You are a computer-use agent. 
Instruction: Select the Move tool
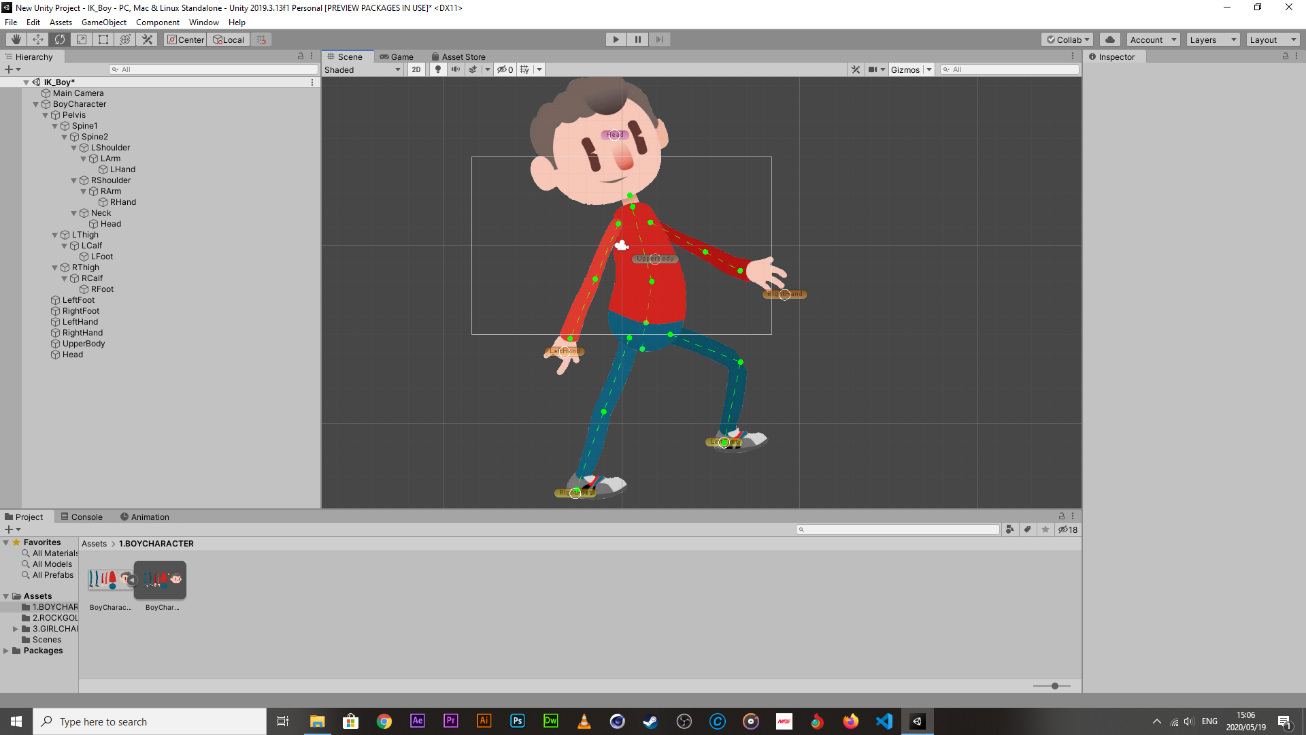[38, 39]
